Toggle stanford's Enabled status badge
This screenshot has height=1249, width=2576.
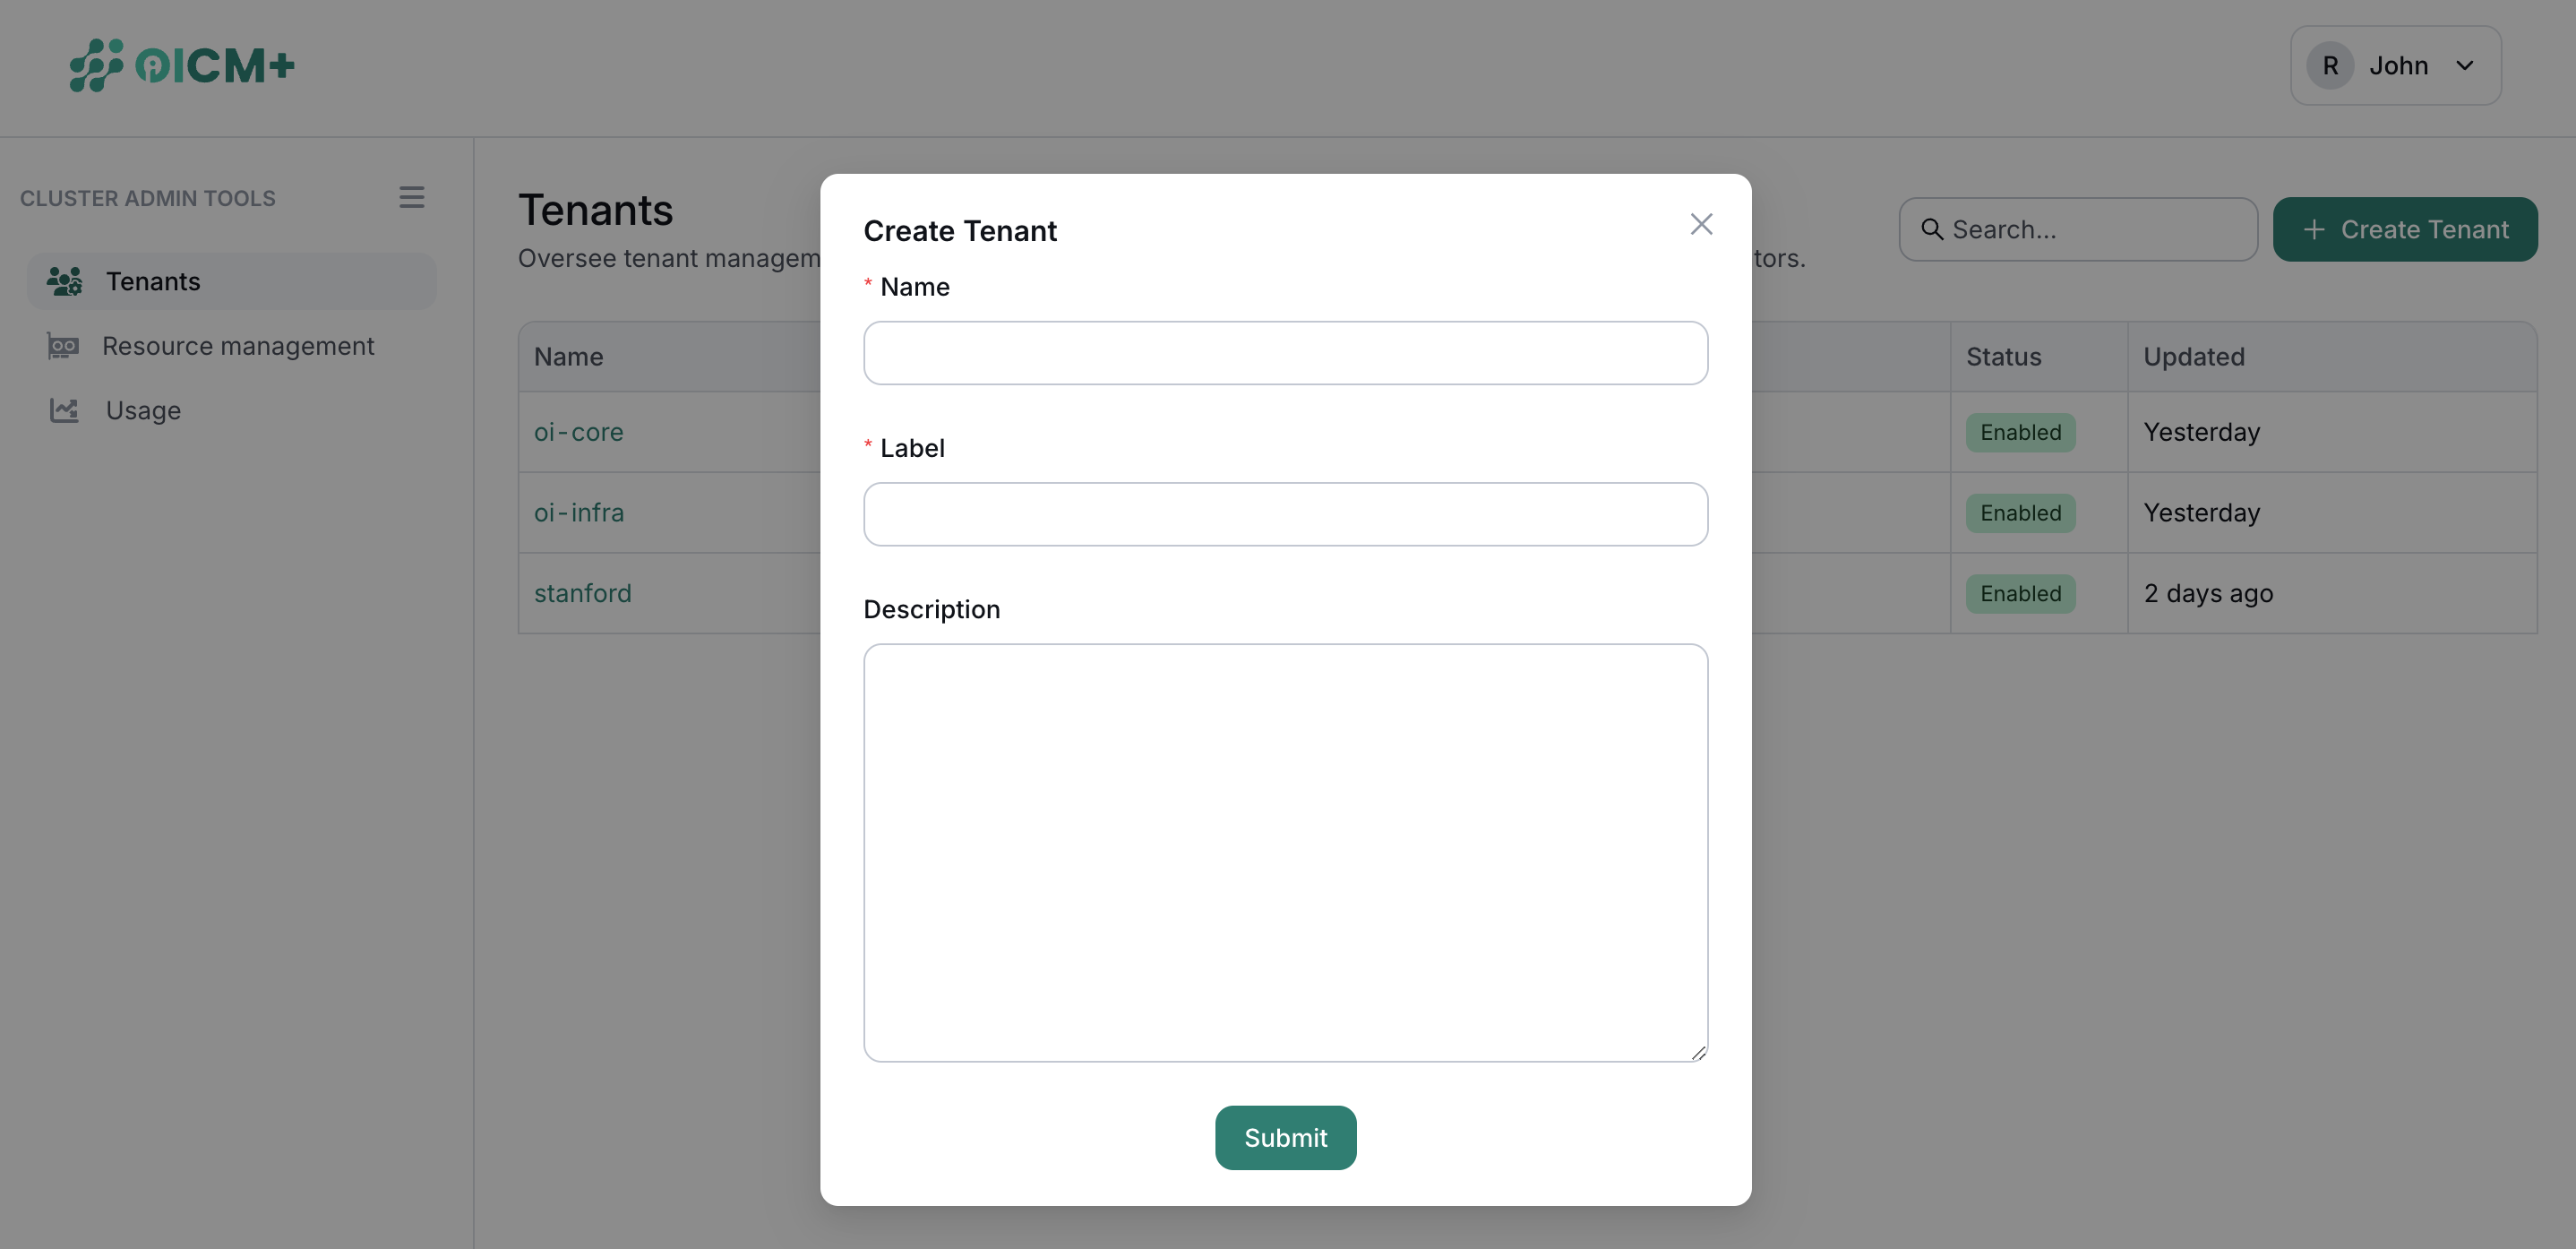[2019, 593]
